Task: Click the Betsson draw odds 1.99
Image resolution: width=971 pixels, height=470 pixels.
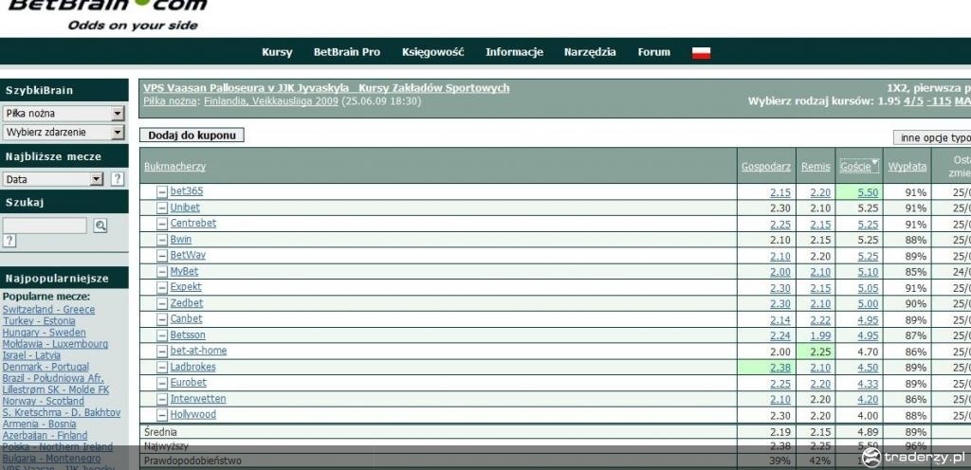Action: pyautogui.click(x=820, y=335)
